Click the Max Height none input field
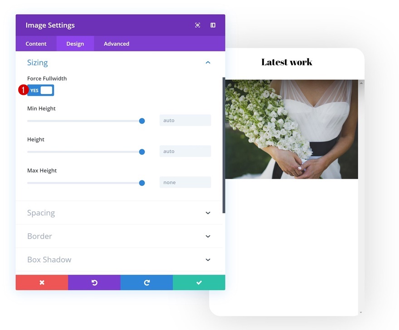 pyautogui.click(x=185, y=182)
